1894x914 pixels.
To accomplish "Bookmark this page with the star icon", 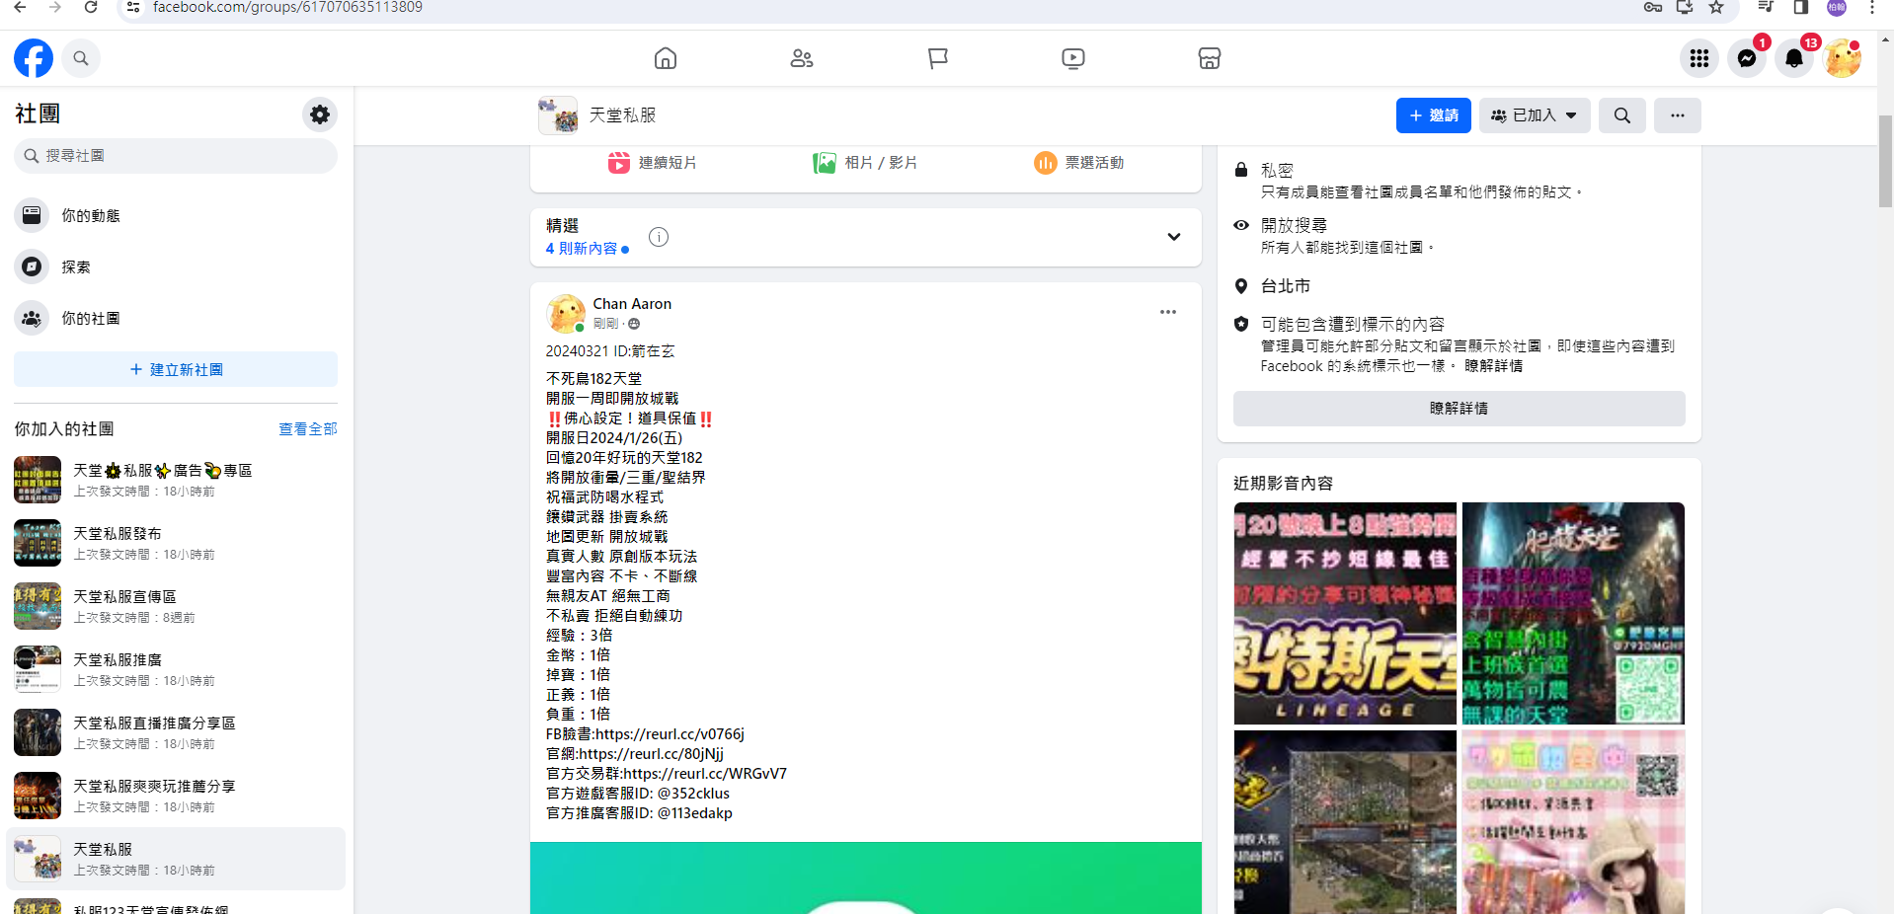I will 1716,7.
